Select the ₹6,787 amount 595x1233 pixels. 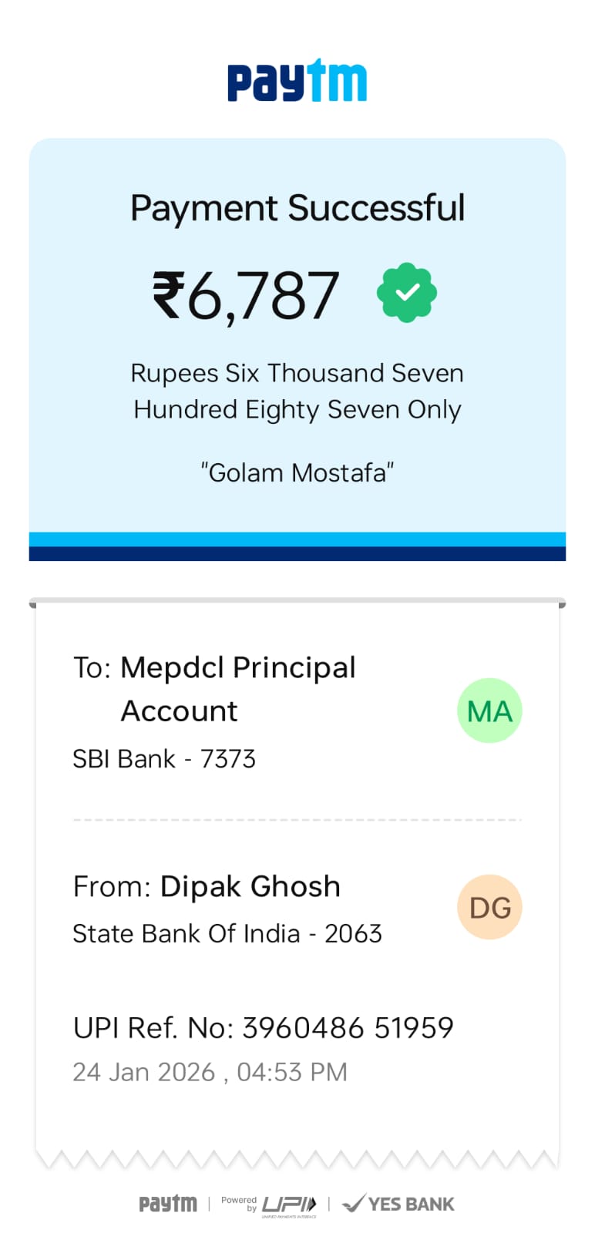coord(246,295)
